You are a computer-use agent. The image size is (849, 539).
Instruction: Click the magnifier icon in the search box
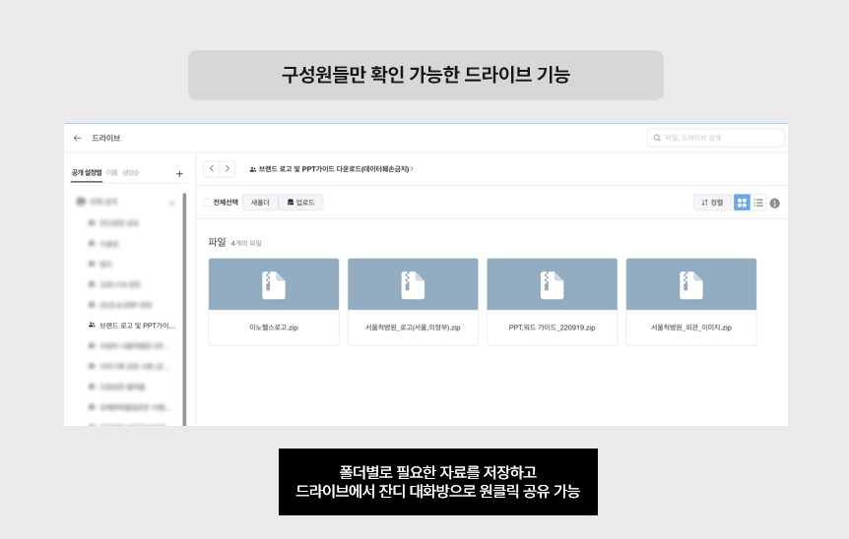[657, 138]
